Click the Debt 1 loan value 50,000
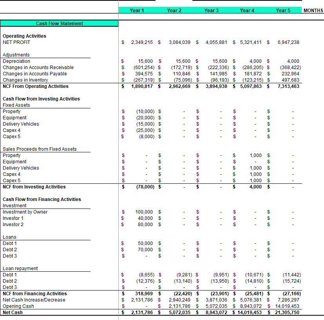 pyautogui.click(x=144, y=243)
